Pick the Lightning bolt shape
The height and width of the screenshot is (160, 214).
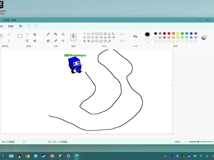click(109, 41)
